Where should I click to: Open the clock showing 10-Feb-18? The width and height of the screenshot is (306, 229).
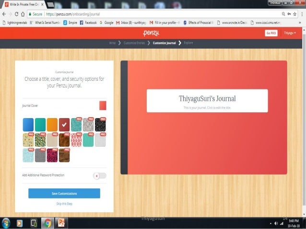tap(294, 223)
